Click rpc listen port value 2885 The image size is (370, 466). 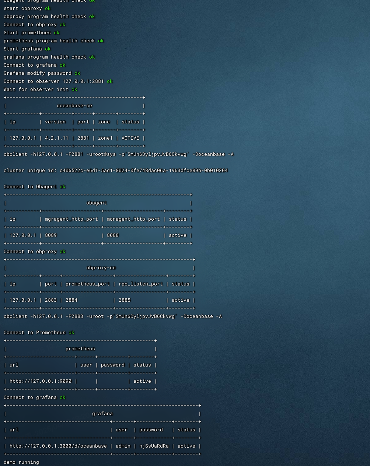point(125,300)
